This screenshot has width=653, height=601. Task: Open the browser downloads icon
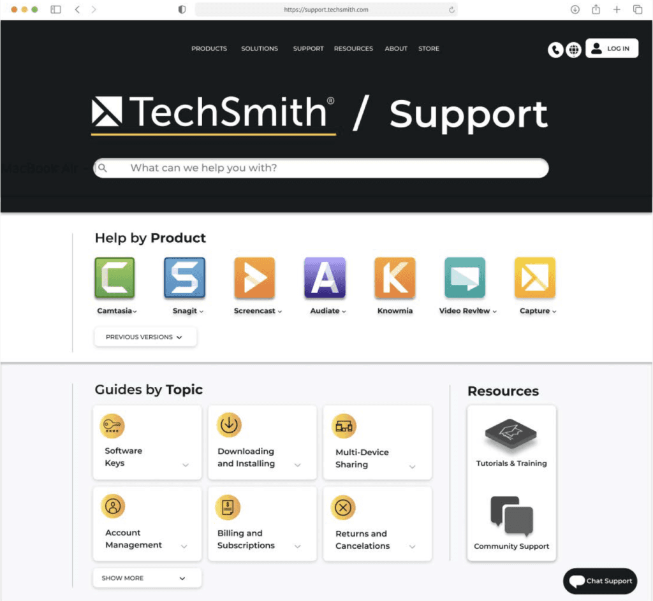(575, 9)
